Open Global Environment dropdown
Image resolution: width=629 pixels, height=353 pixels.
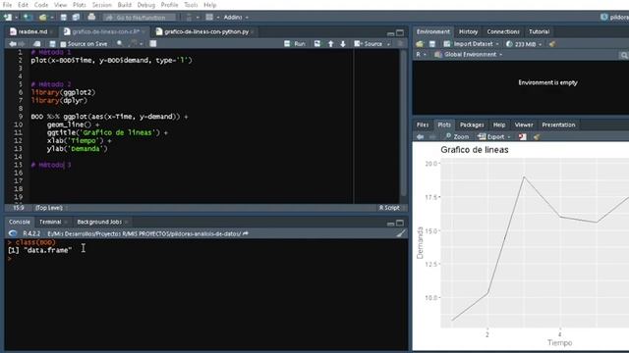point(468,55)
